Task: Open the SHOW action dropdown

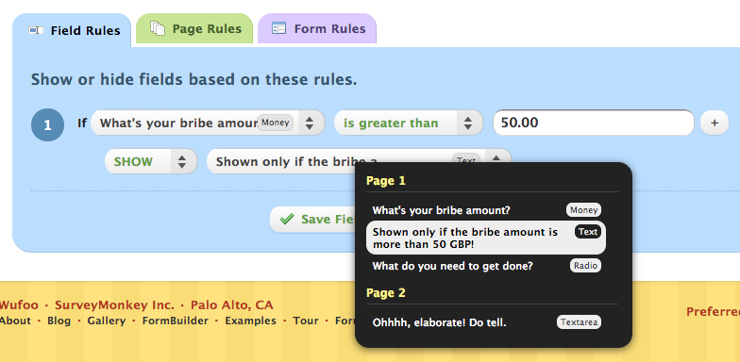Action: [151, 162]
